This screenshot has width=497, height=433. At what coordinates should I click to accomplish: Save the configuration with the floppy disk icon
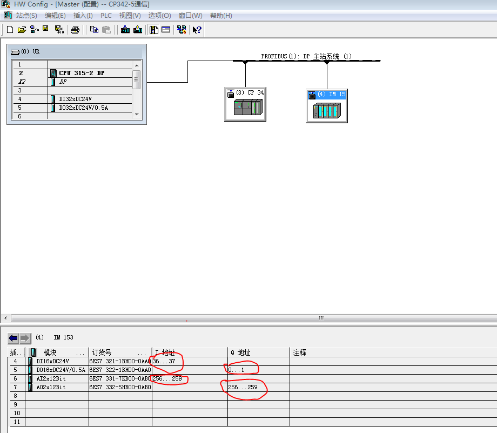45,29
